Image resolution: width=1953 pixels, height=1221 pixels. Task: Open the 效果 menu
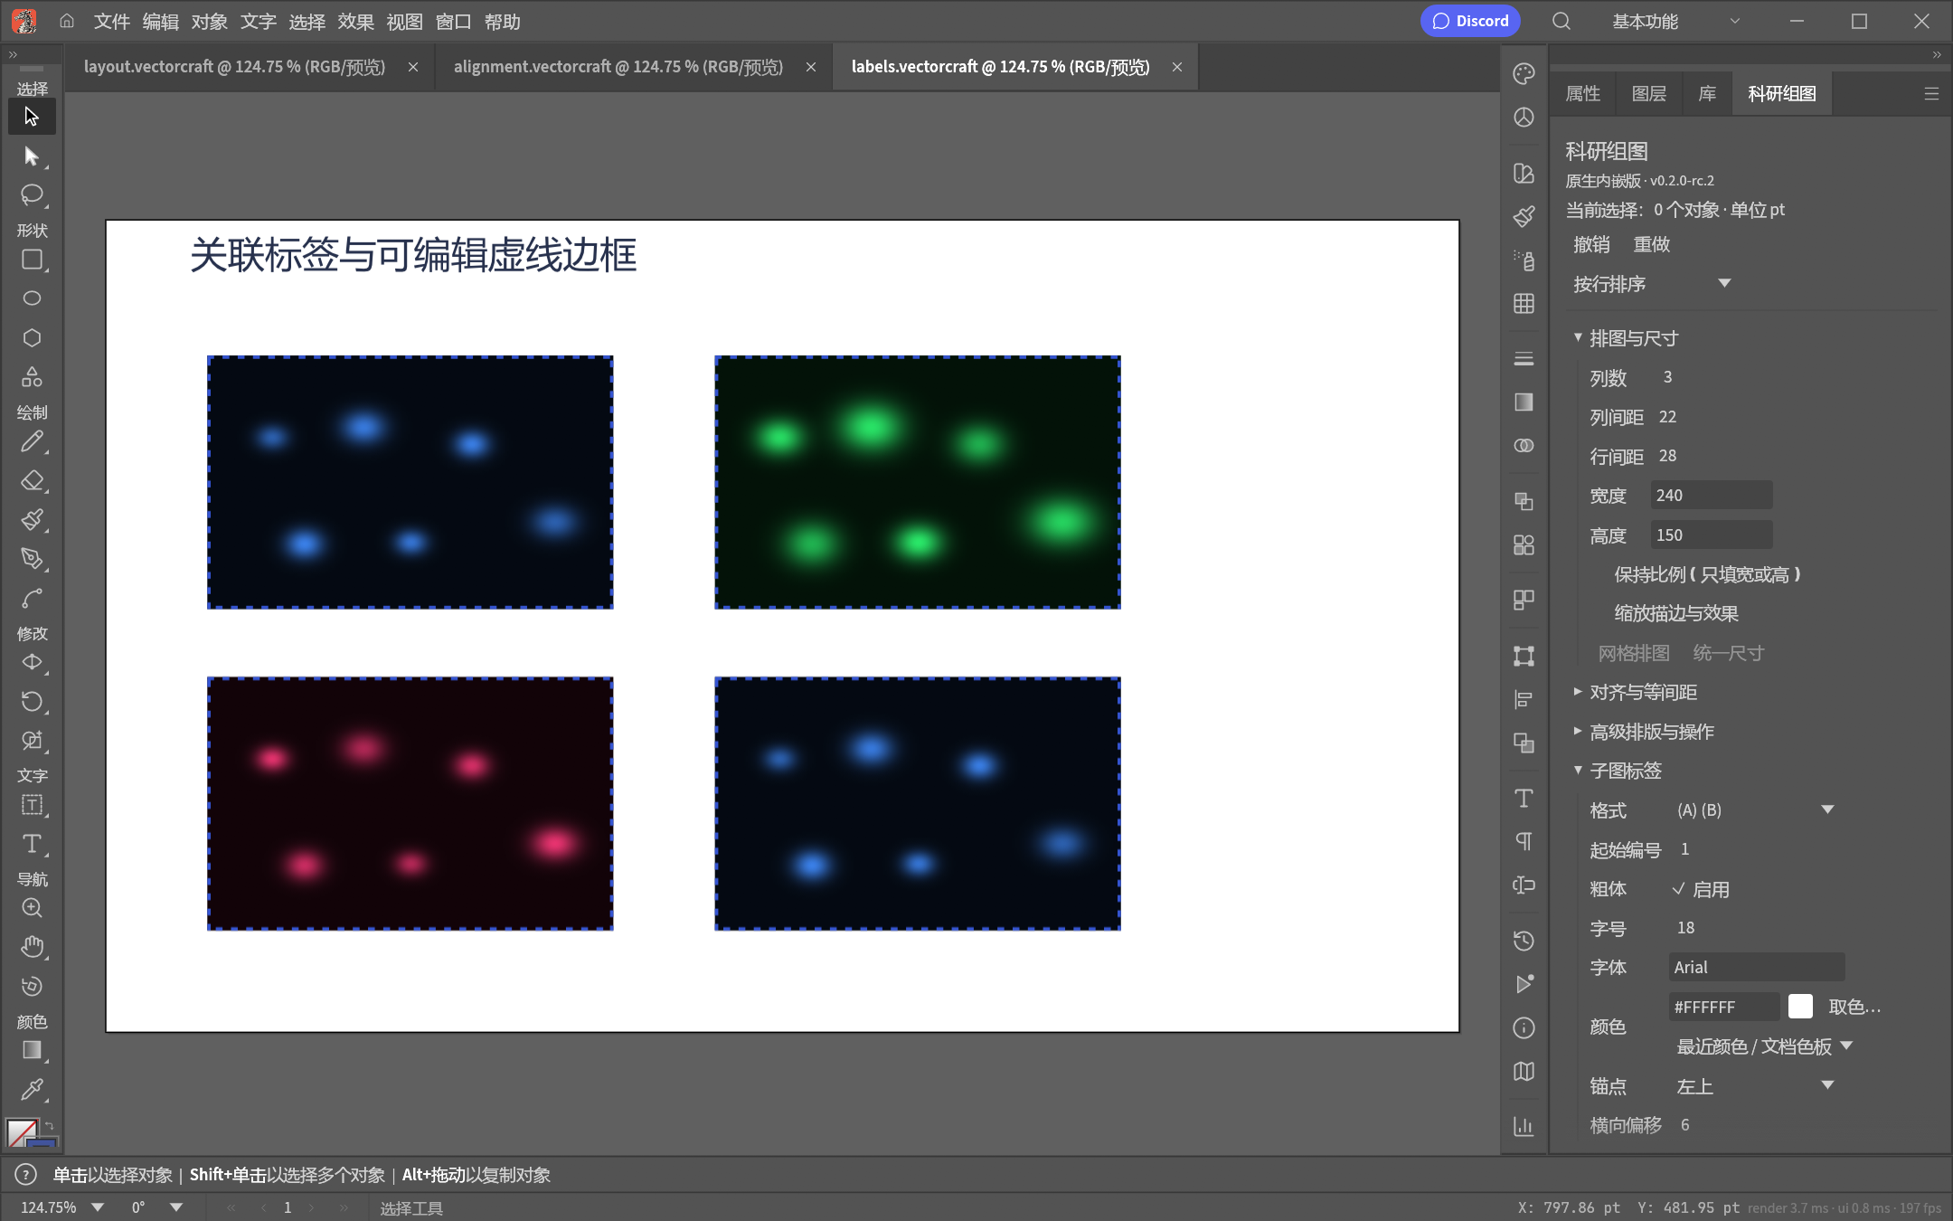pos(355,21)
